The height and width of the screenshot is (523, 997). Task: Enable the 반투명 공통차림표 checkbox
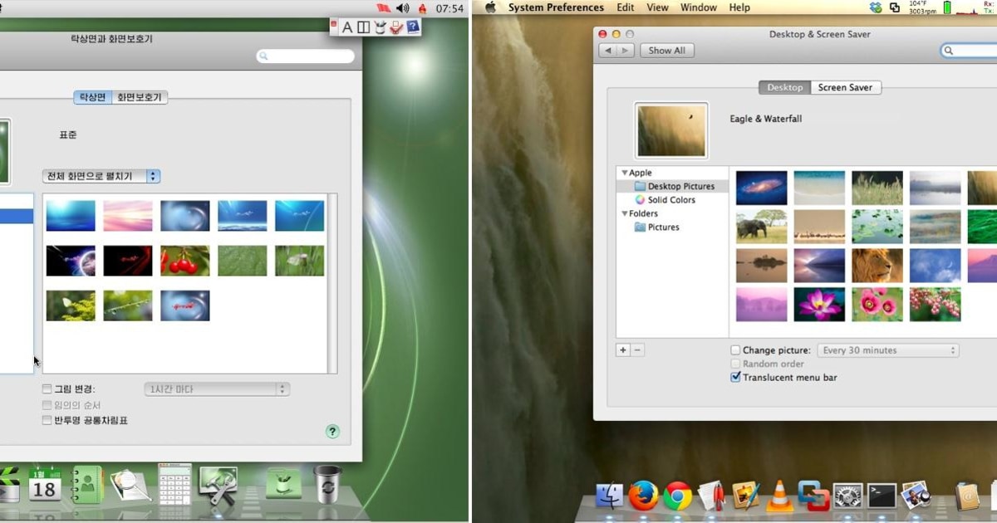[47, 420]
